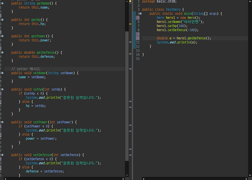Click "hp = setHp;" assignment
252x180 pixels.
click(x=36, y=106)
